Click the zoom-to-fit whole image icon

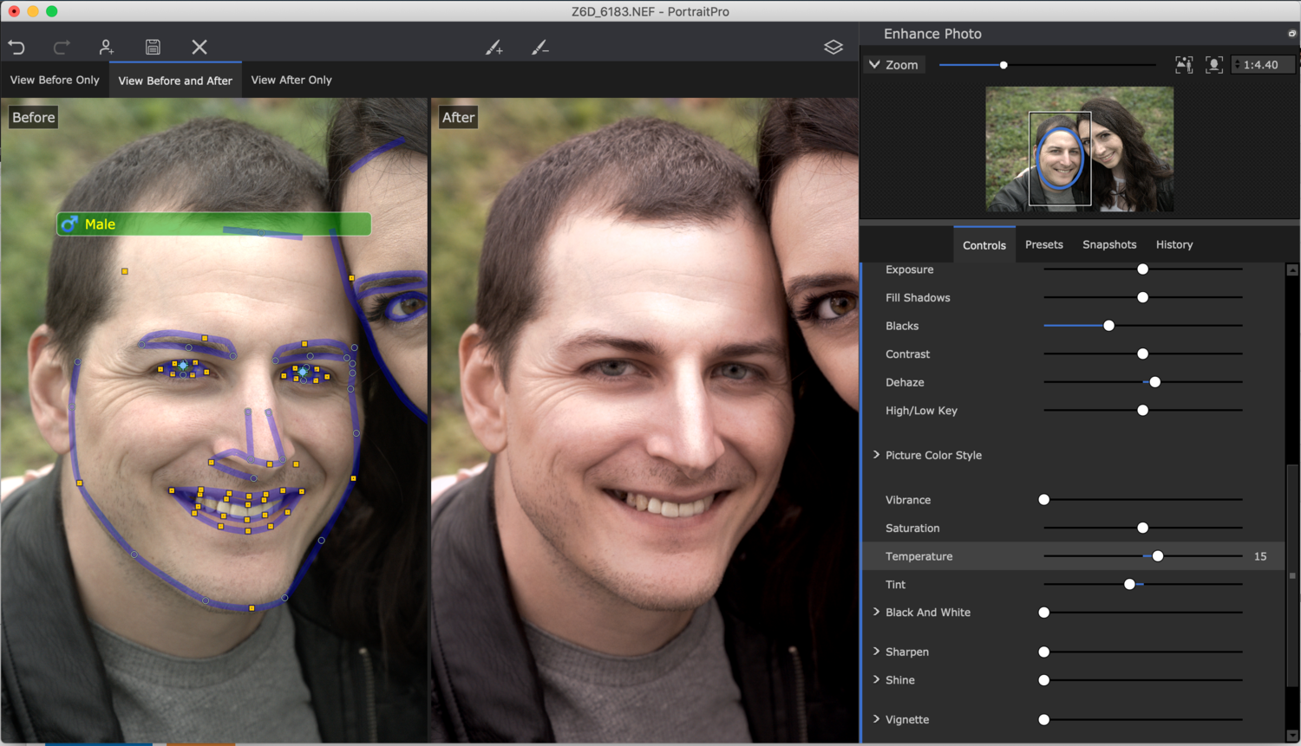(1184, 65)
